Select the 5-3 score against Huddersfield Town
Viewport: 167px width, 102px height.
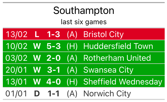coord(54,46)
